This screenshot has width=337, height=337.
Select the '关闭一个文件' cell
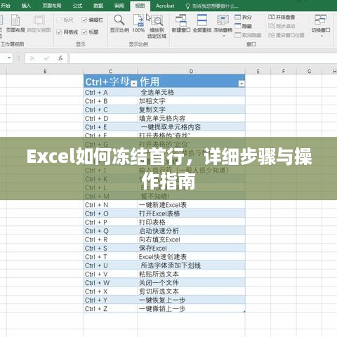click(x=191, y=283)
